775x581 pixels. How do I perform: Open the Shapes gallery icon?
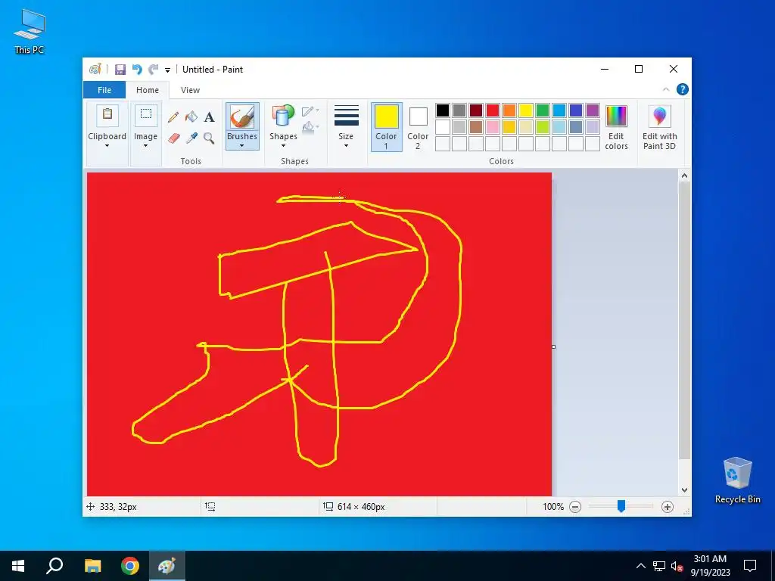[x=283, y=117]
